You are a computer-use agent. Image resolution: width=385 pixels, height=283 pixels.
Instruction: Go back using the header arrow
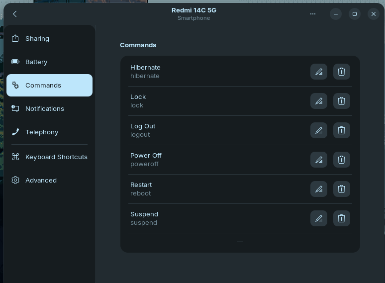(15, 14)
